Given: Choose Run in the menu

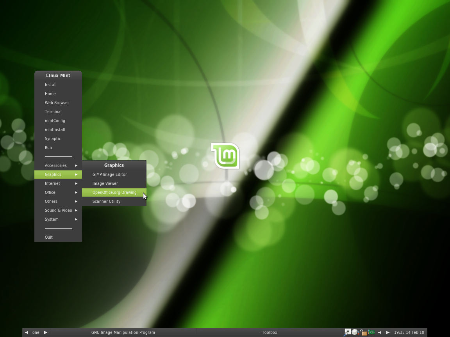Looking at the screenshot, I should tap(58, 147).
